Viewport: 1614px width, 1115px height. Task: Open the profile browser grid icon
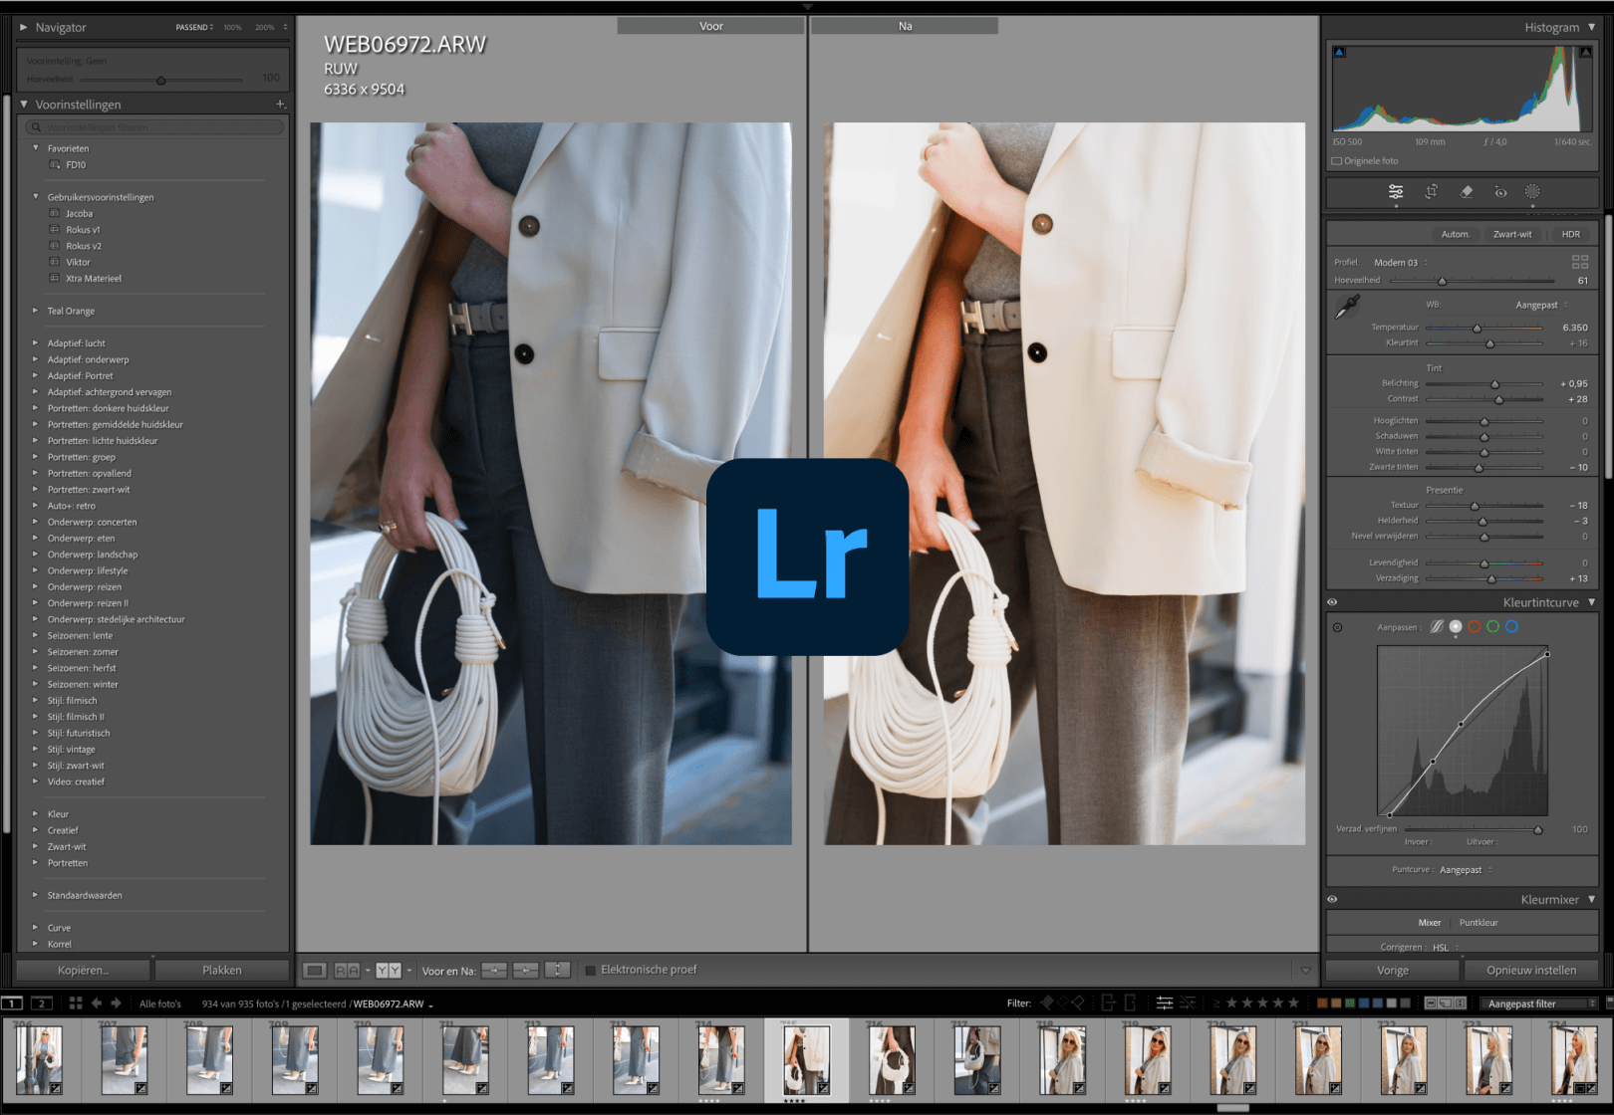[1580, 262]
